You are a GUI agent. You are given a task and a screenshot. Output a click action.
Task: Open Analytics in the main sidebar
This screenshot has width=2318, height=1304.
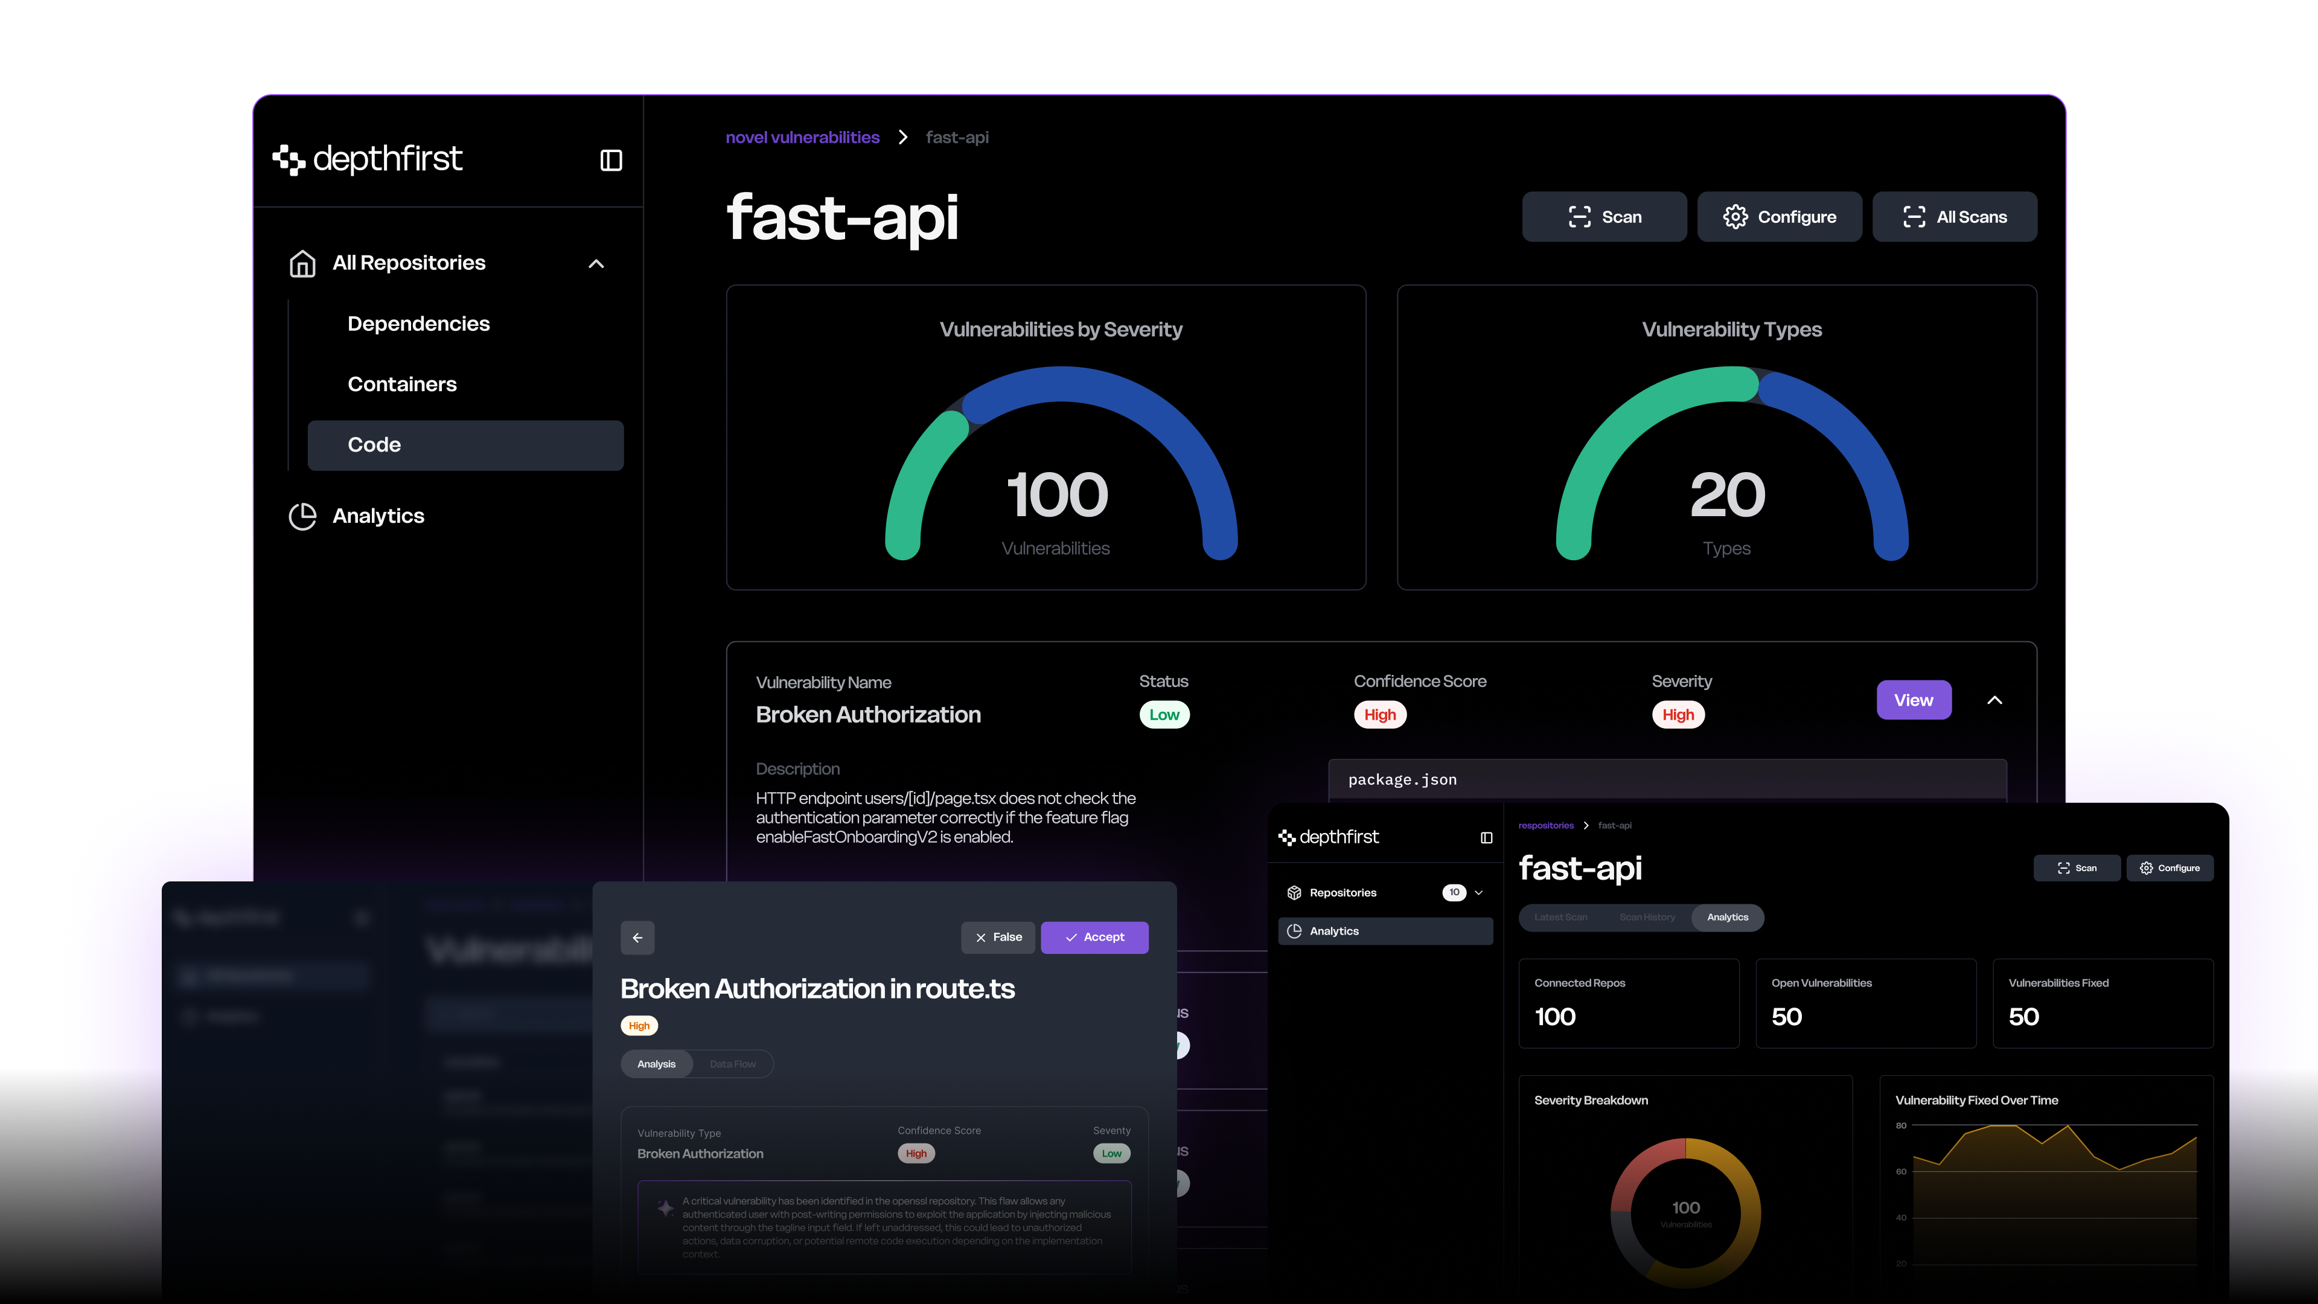[378, 516]
